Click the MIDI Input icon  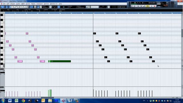click(89, 7)
